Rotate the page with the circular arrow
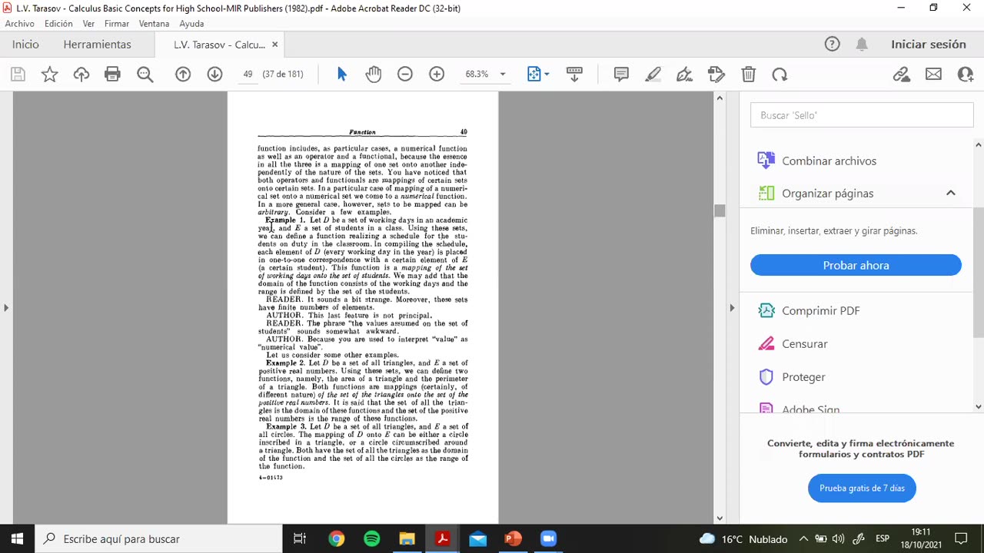Image resolution: width=984 pixels, height=553 pixels. click(x=780, y=75)
